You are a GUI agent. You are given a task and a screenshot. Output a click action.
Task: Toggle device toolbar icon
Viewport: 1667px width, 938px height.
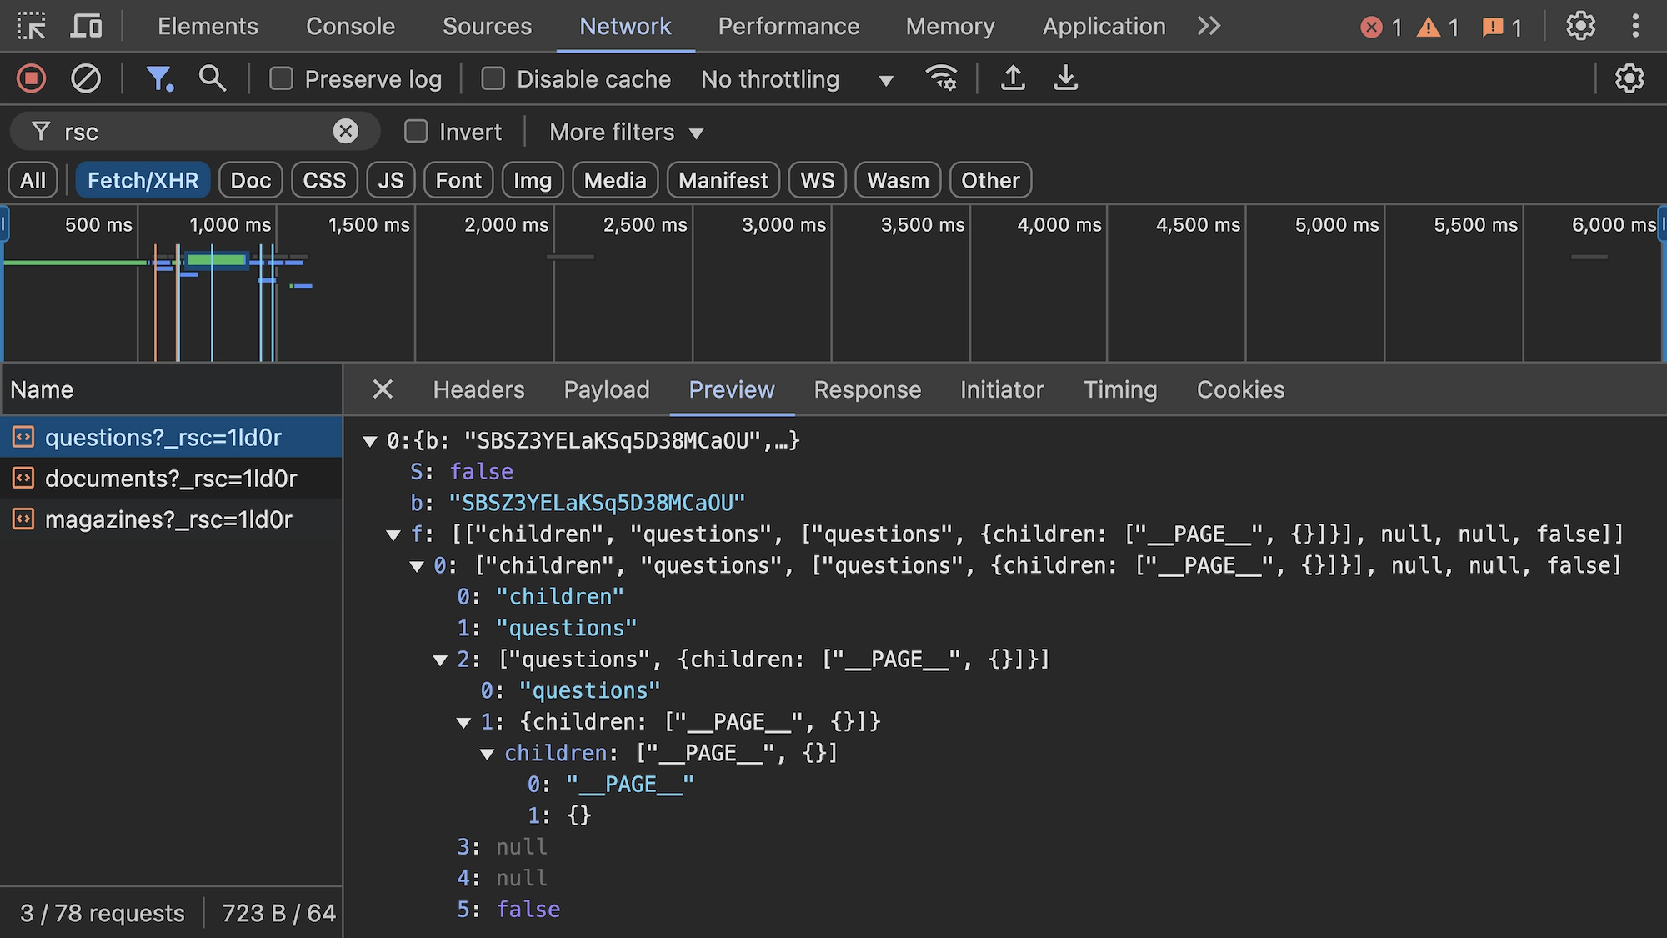[x=86, y=27]
